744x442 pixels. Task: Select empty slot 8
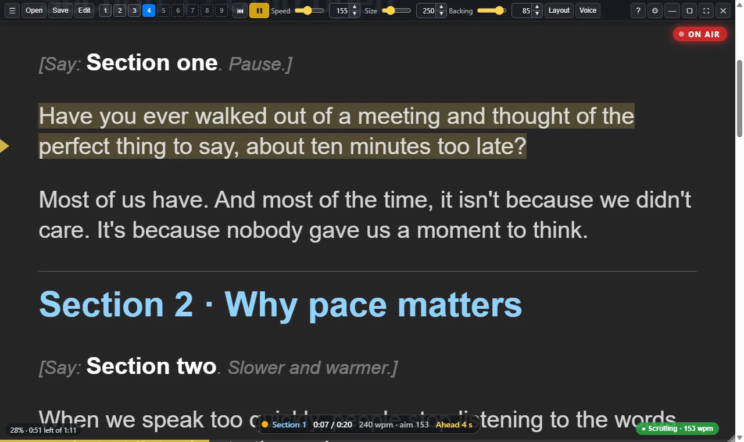[x=207, y=10]
